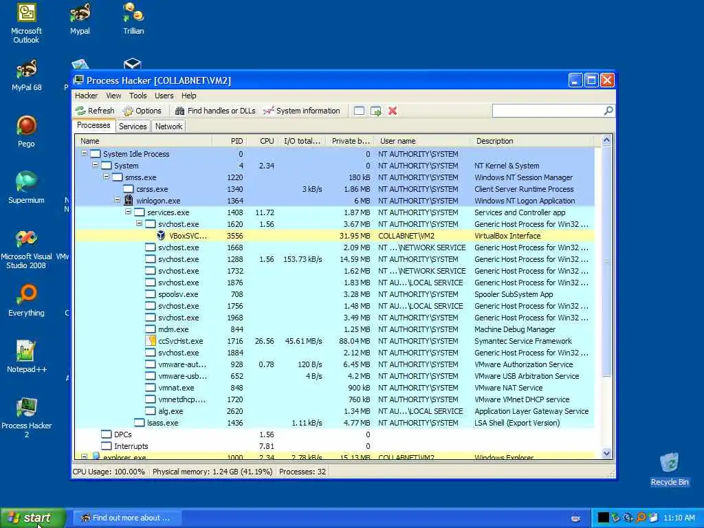Collapse the System tree node
This screenshot has width=704, height=528.
tap(95, 165)
